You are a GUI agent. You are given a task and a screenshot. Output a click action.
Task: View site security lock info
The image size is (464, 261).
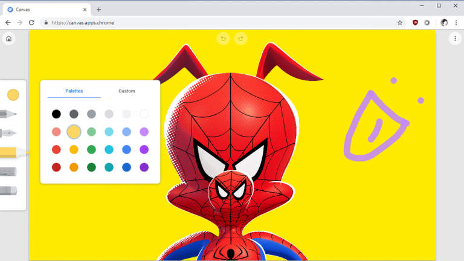(x=46, y=22)
